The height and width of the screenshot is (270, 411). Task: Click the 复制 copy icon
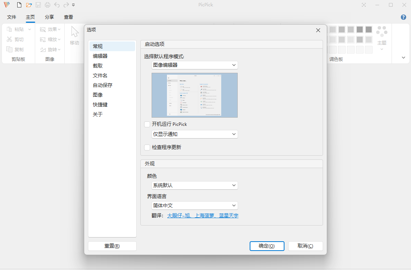9,49
